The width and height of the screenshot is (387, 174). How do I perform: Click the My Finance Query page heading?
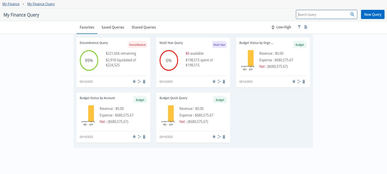[21, 15]
